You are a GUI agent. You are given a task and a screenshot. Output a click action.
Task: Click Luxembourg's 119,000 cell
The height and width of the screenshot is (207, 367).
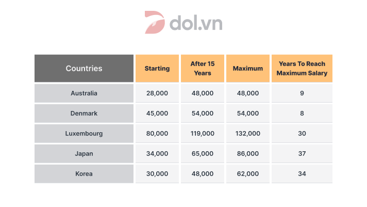202,133
